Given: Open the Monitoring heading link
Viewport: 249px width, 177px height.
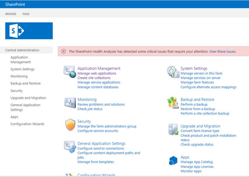Looking at the screenshot, I should 87,100.
